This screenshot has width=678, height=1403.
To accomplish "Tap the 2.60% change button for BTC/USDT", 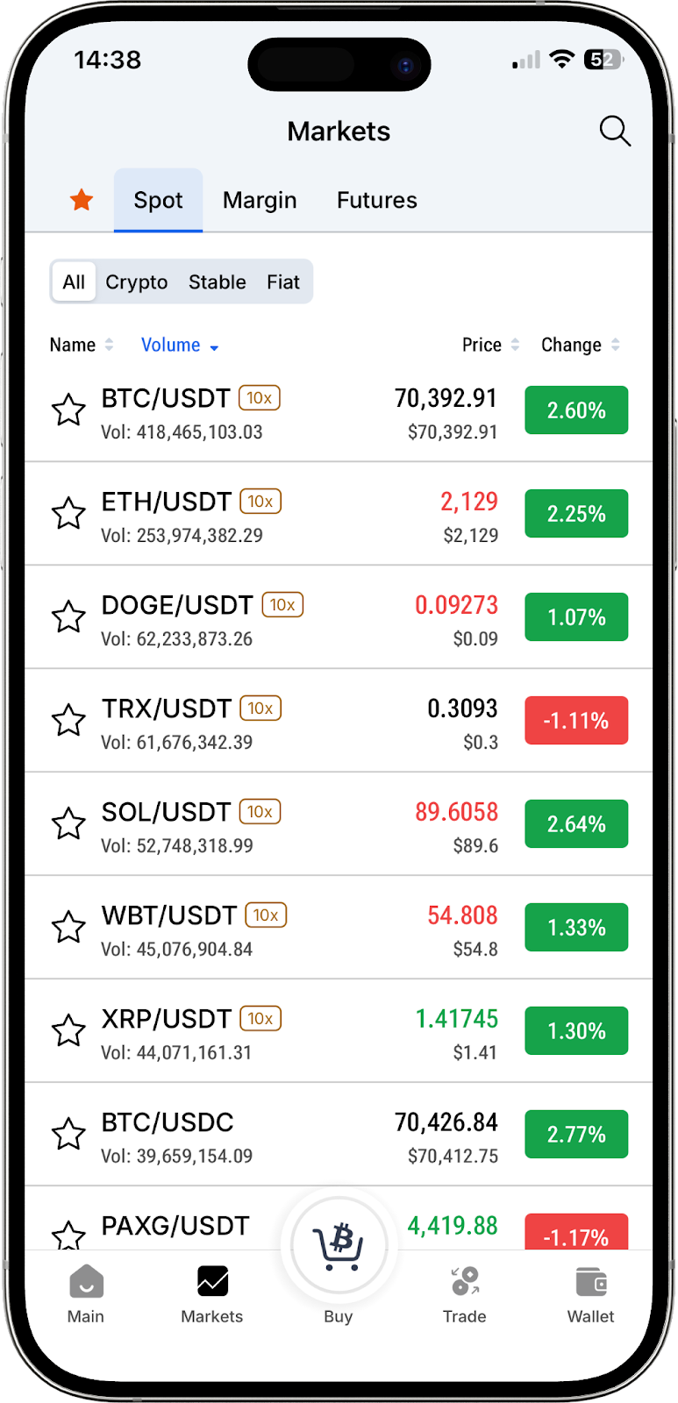I will 576,410.
